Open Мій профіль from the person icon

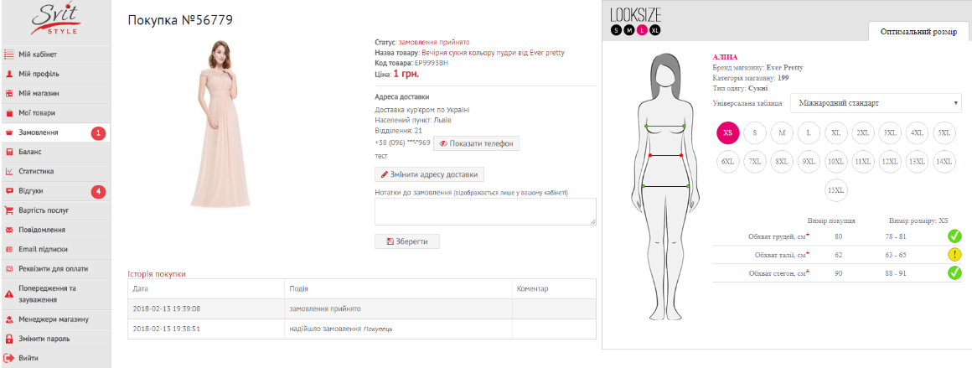click(9, 74)
